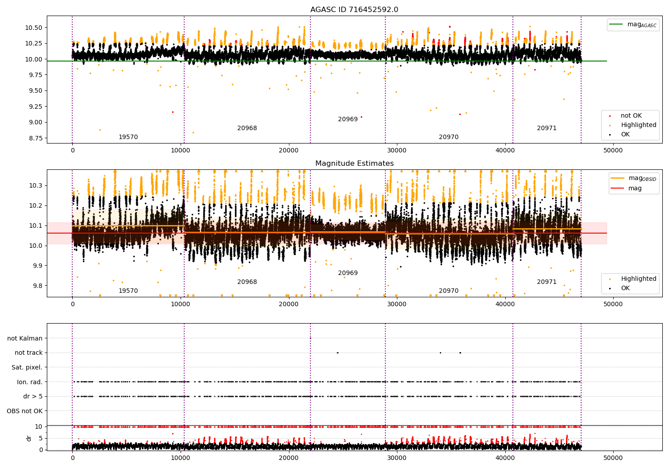Click 'OK' legend entry in top plot
The image size is (669, 468).
pos(625,135)
